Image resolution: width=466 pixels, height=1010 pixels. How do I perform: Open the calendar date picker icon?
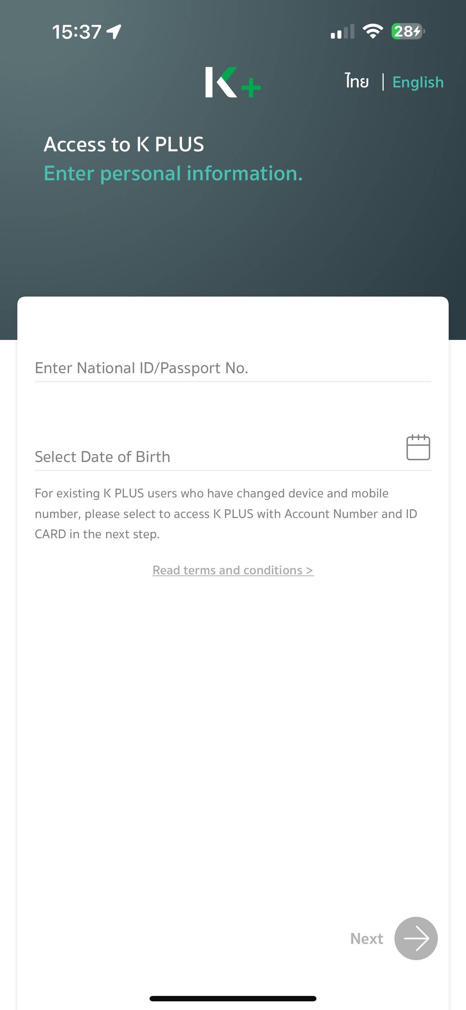(418, 447)
